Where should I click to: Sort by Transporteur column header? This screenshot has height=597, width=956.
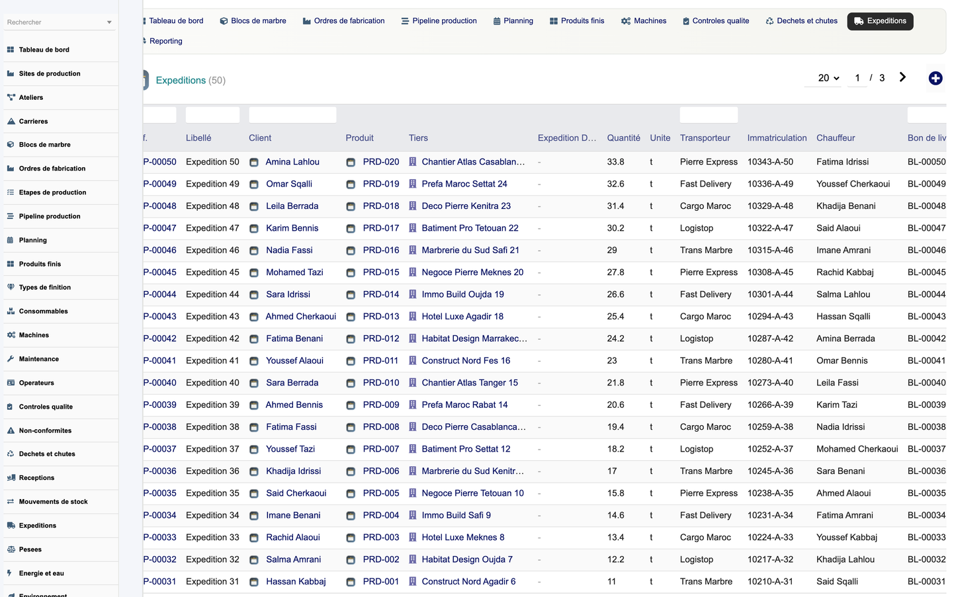[x=705, y=138]
